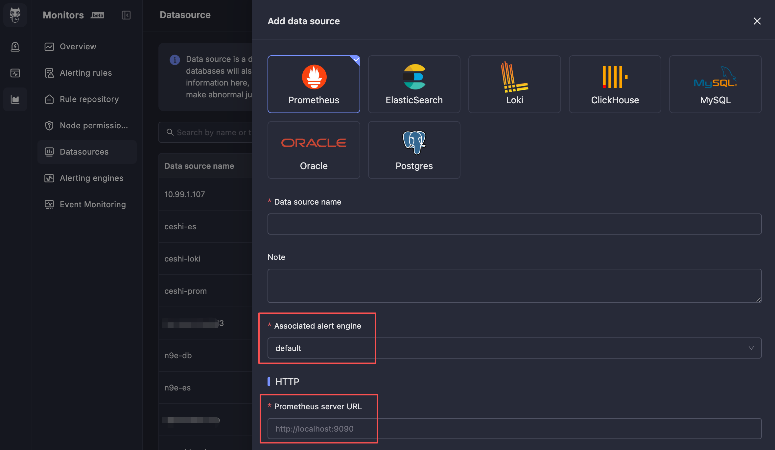
Task: Select the Oracle data source tile
Action: coord(314,150)
